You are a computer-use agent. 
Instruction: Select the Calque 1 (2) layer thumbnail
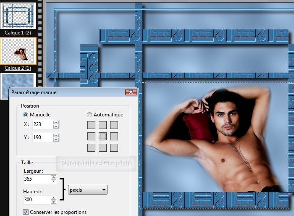point(18,15)
